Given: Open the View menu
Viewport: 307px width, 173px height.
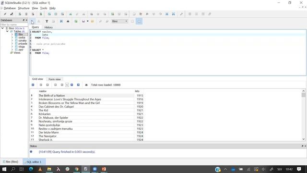Looking at the screenshot, I should (x=35, y=8).
